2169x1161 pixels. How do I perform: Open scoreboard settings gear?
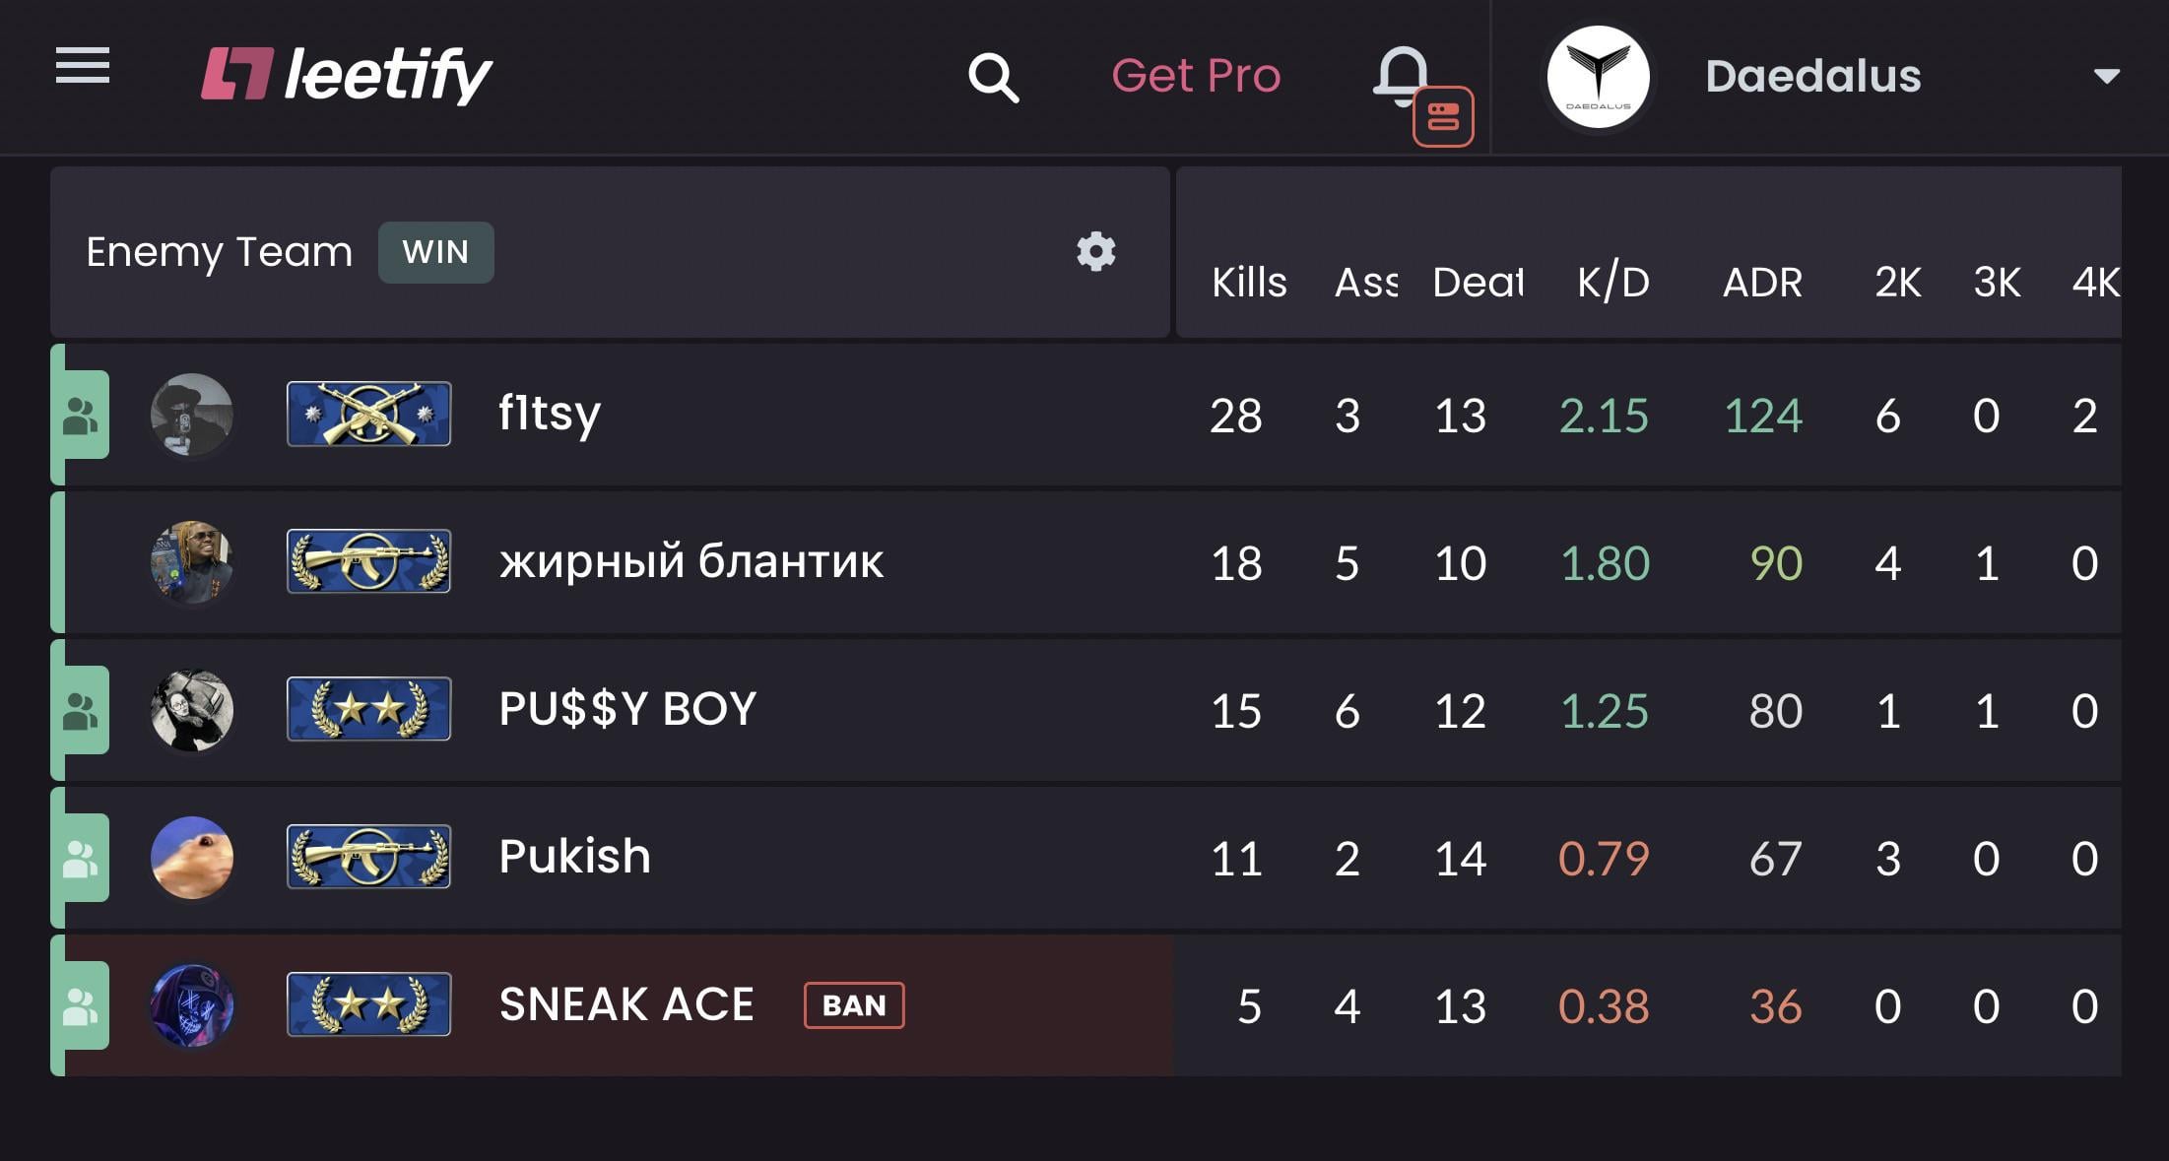click(x=1095, y=252)
